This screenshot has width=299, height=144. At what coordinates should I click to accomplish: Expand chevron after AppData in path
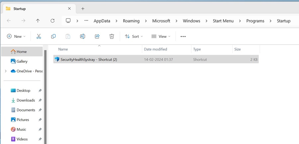(117, 21)
